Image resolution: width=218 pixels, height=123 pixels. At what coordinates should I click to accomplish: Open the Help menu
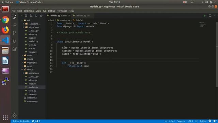pos(71,11)
